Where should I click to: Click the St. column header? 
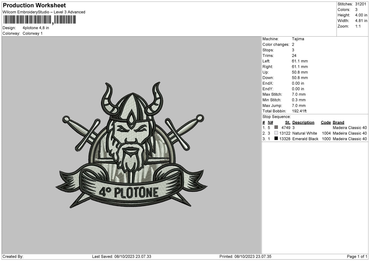[x=288, y=122]
